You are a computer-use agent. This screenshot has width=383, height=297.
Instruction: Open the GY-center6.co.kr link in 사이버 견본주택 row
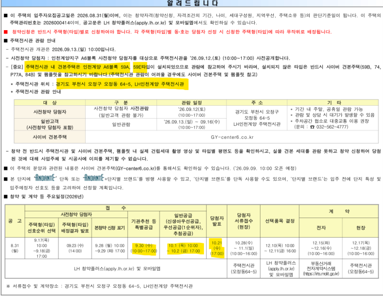(232, 137)
